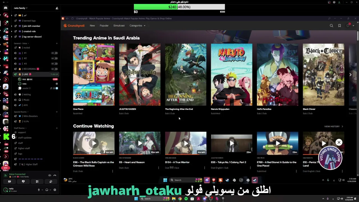Play E55 Tokyo No. 1 Colony episode
Image resolution: width=359 pixels, height=202 pixels.
(x=231, y=143)
